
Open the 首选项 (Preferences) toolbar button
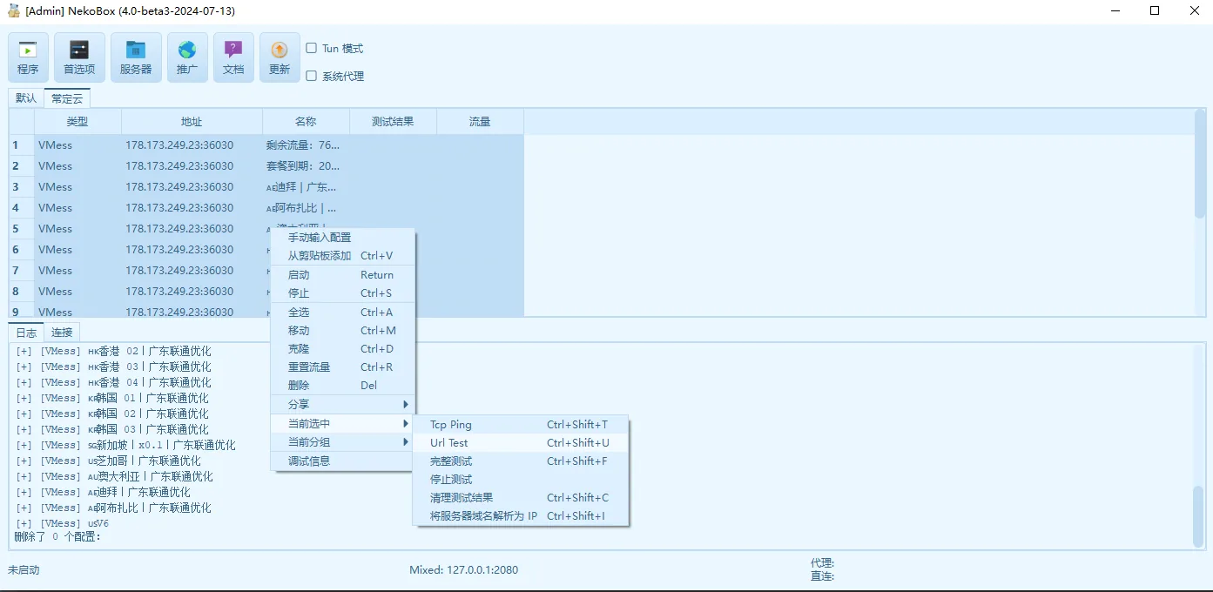(79, 57)
